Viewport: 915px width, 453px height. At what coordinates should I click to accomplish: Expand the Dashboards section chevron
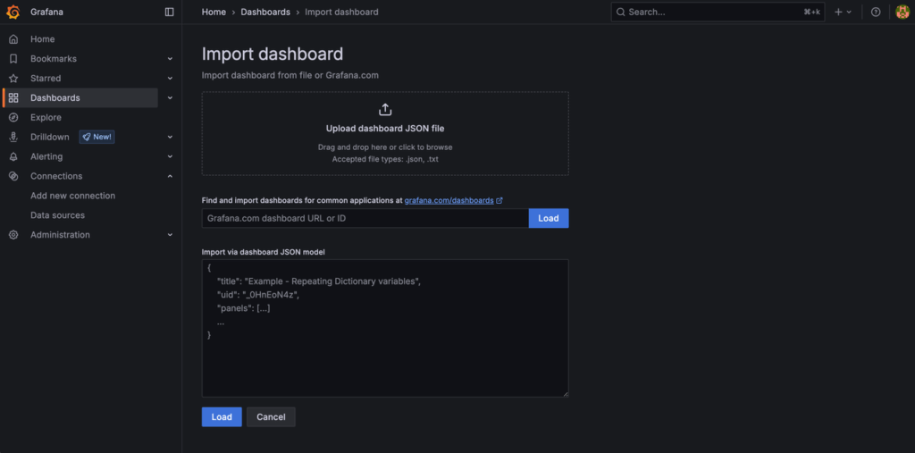point(170,98)
